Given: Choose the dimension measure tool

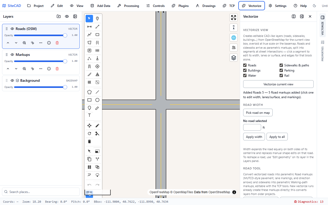Looking at the screenshot, I should [x=89, y=27].
